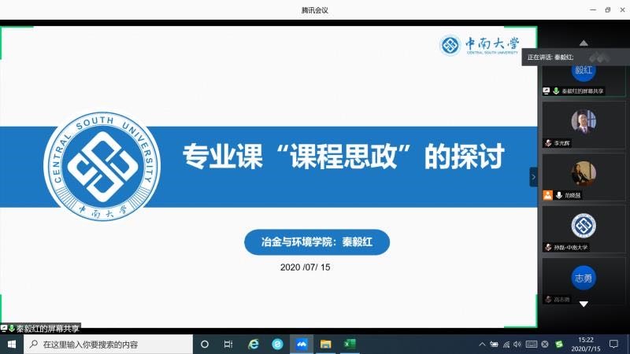Click 秦毅红 participant video tile

(x=583, y=72)
